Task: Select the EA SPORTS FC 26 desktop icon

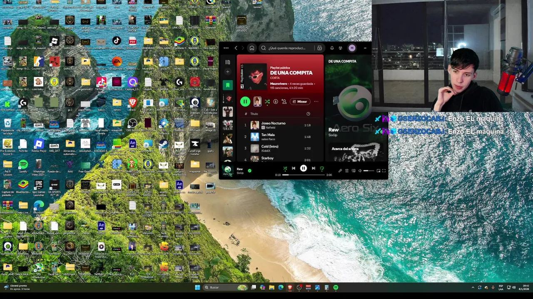Action: pyautogui.click(x=55, y=187)
